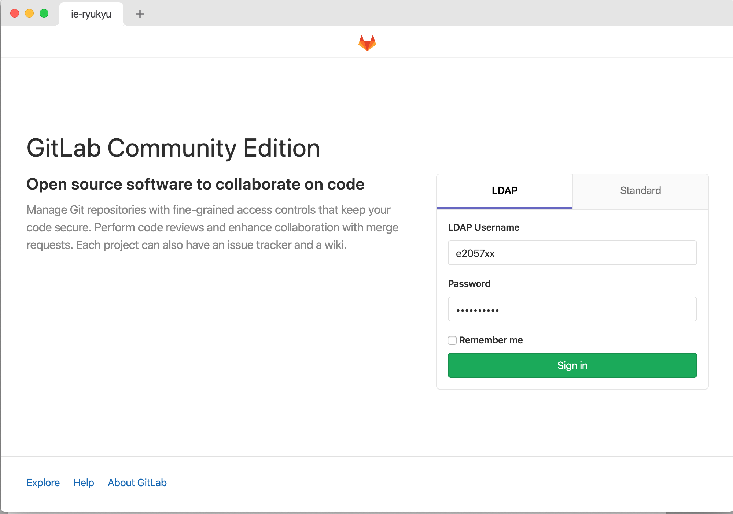Click the GitLab fox logo
This screenshot has width=733, height=514.
(367, 43)
